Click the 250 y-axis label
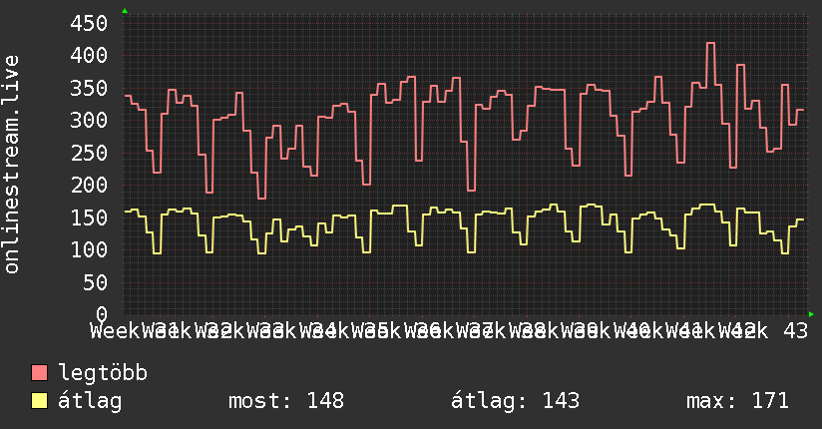822x429 pixels. point(89,153)
